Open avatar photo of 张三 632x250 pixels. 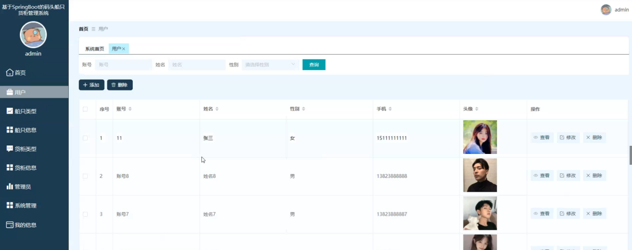pos(480,137)
